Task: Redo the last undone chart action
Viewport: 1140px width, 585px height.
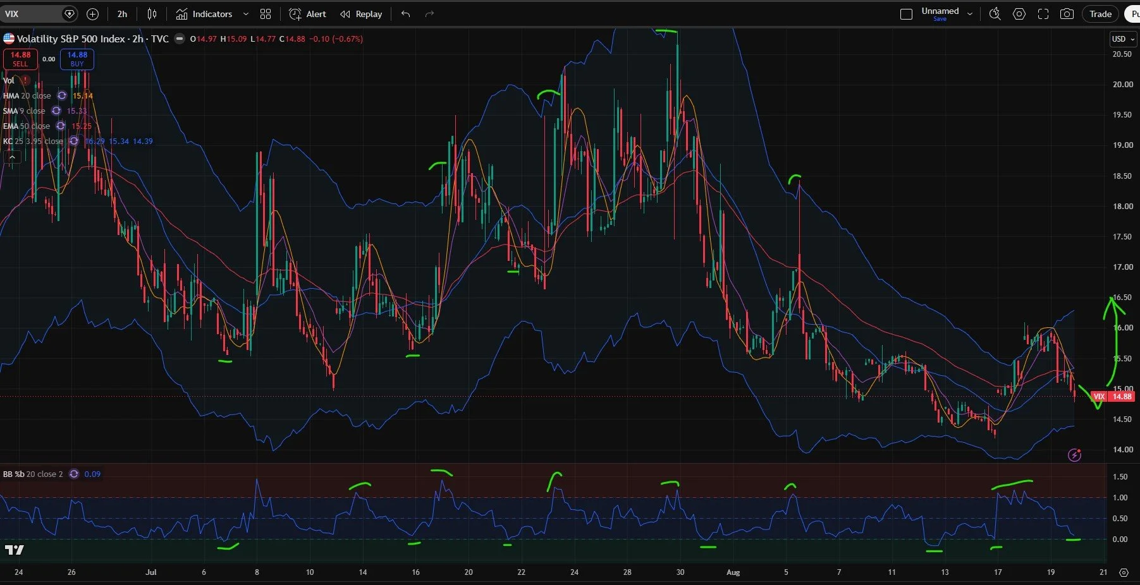Action: point(429,14)
